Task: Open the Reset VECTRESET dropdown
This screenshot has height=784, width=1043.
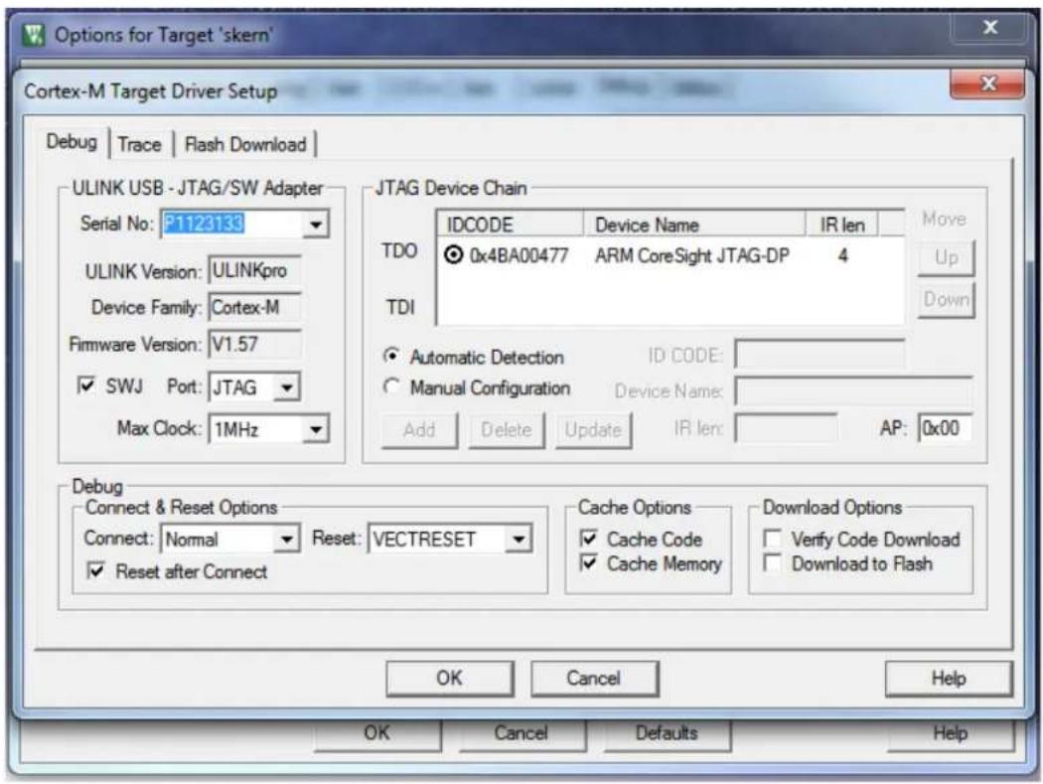Action: (519, 540)
